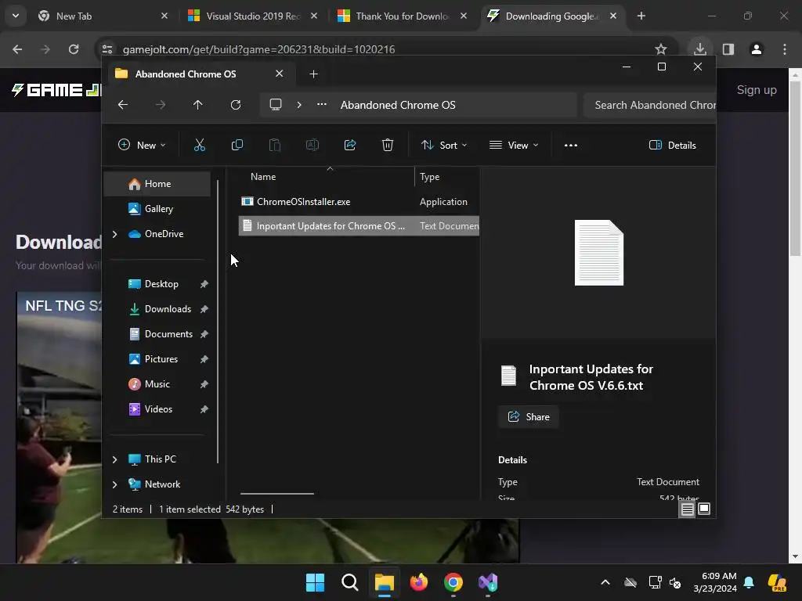Open Chrome from the taskbar
The width and height of the screenshot is (802, 601).
(453, 582)
